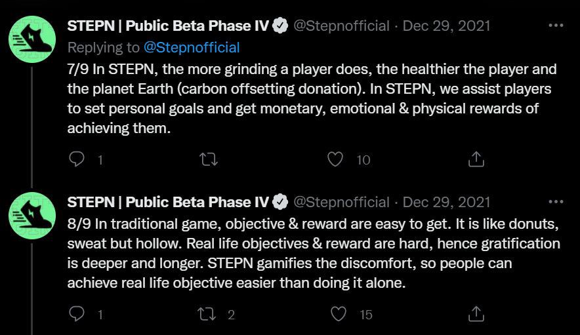Click the STEPN avatar on the 7/9 tweet
Viewport: 580px width, 335px height.
pos(31,38)
